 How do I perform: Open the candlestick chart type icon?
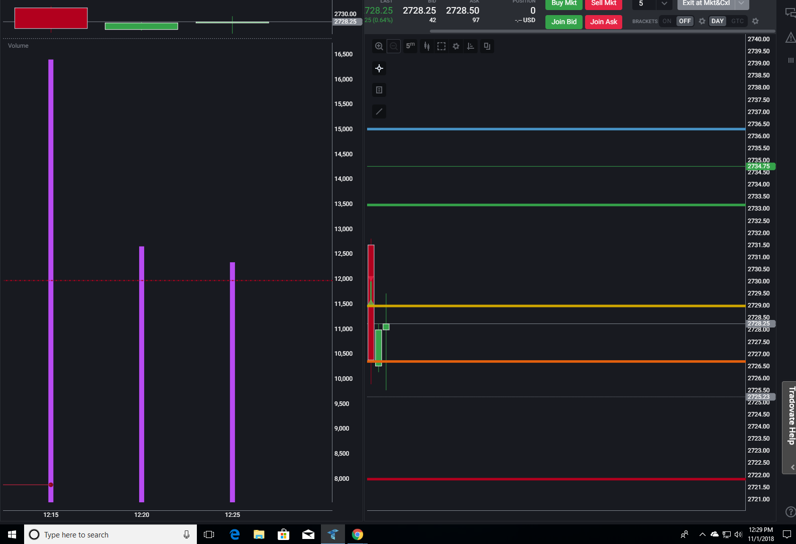(x=426, y=46)
